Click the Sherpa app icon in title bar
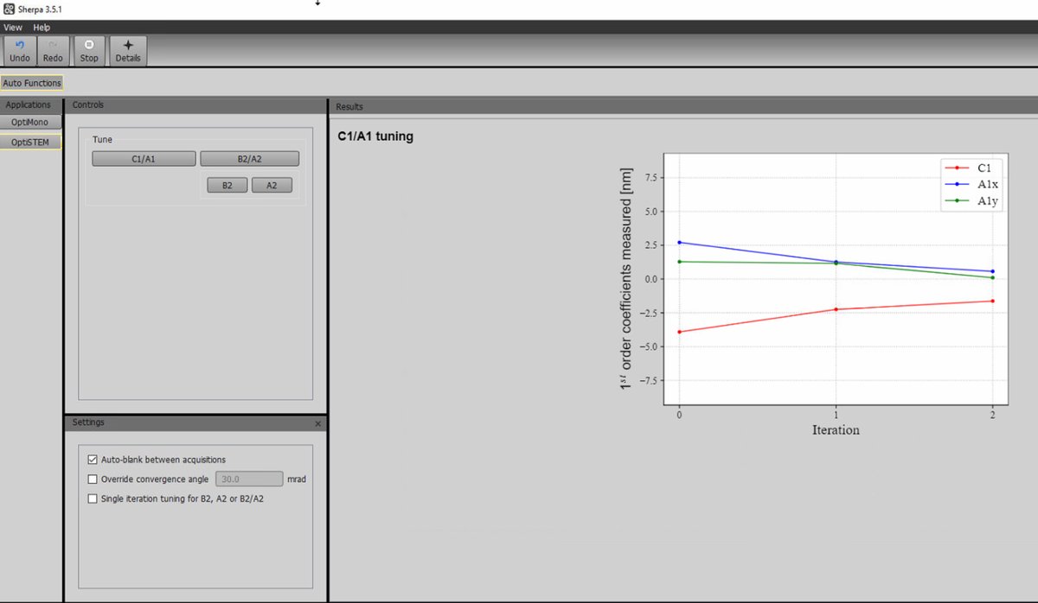 [x=8, y=8]
